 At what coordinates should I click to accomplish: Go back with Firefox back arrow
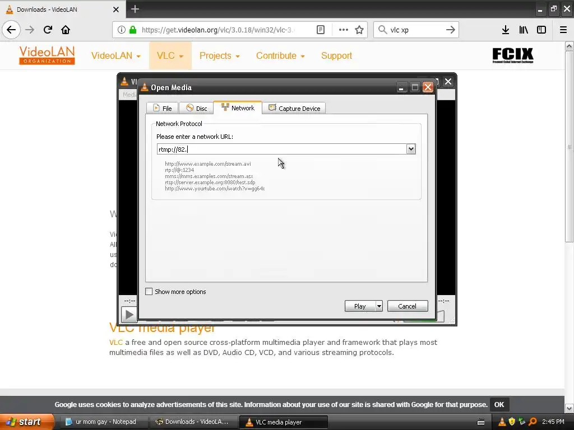pyautogui.click(x=11, y=30)
